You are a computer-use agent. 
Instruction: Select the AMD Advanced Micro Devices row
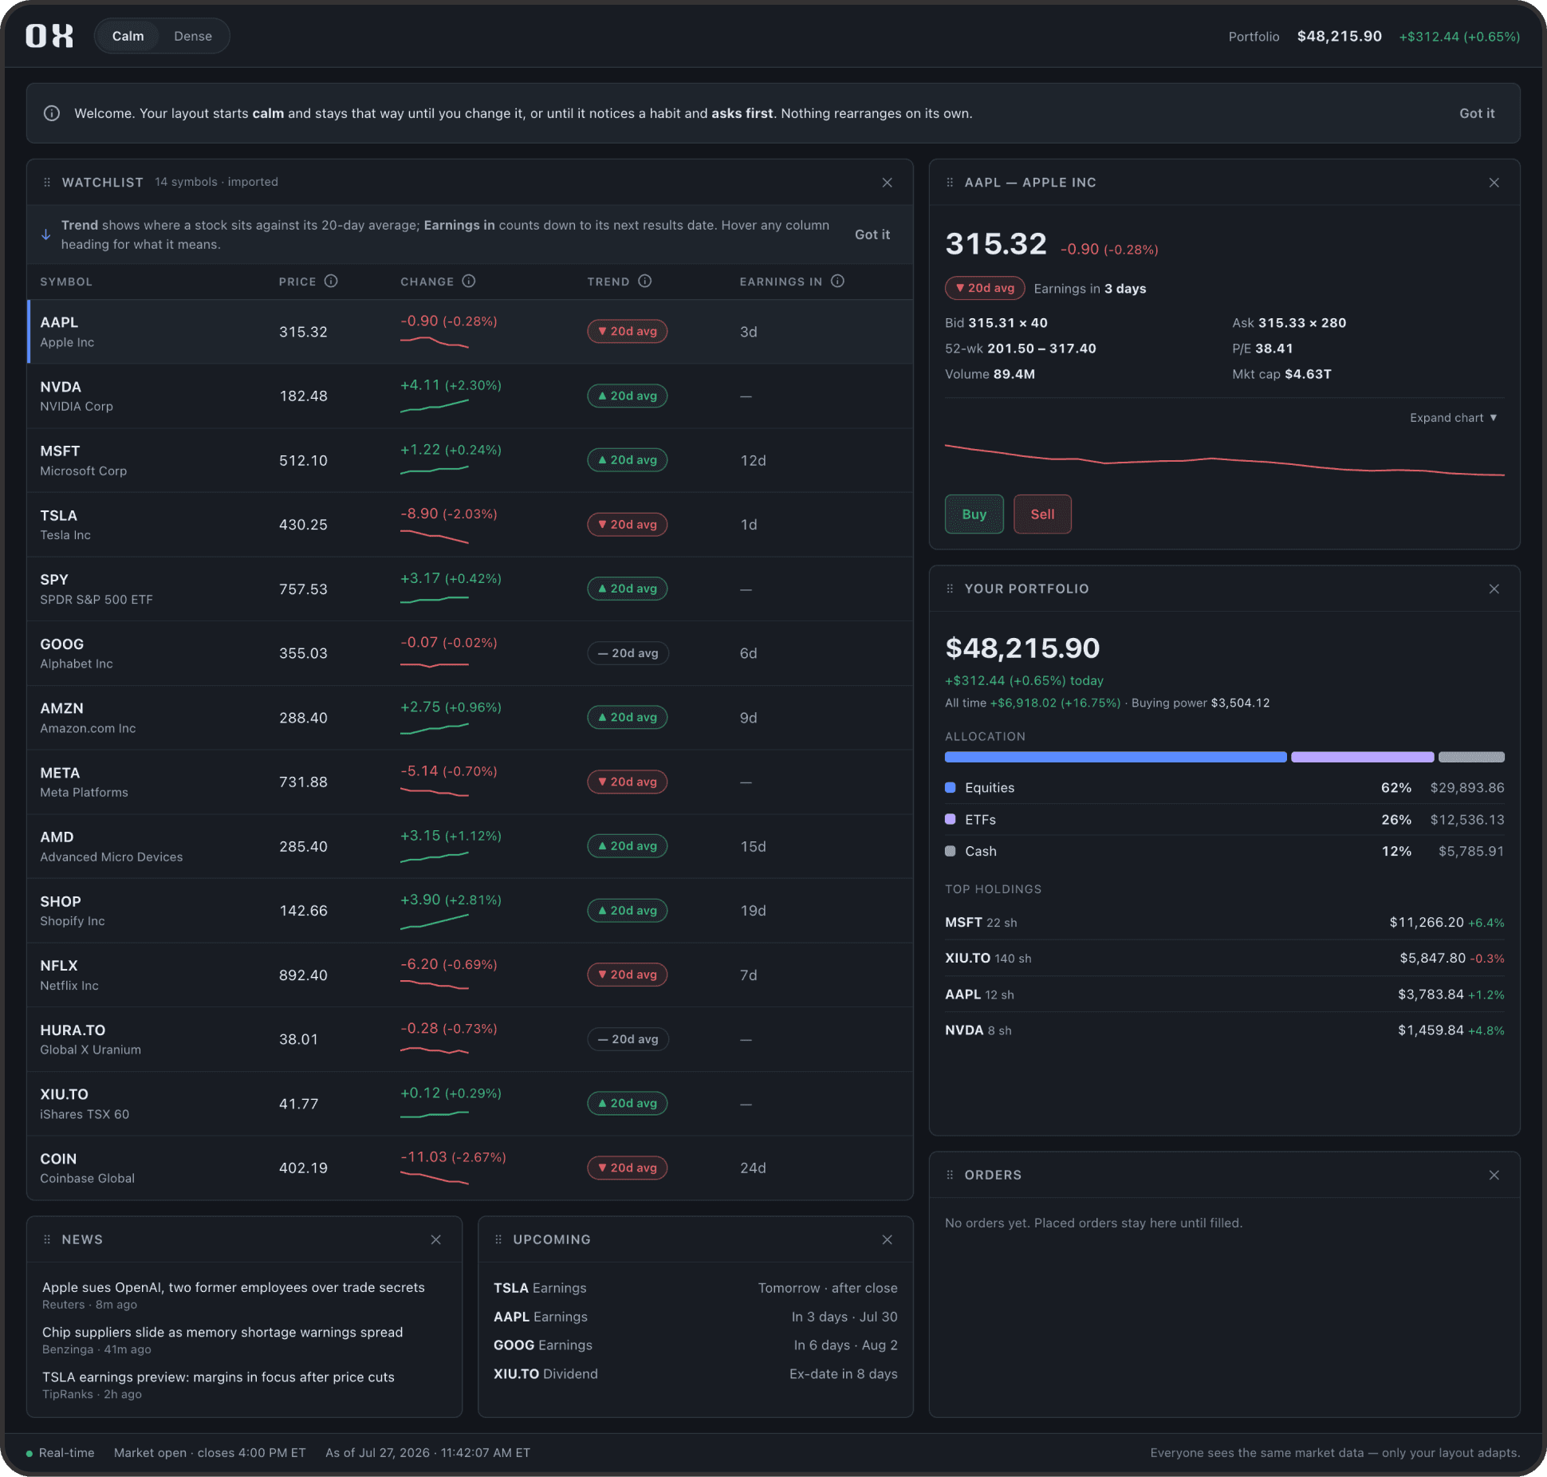pyautogui.click(x=470, y=846)
